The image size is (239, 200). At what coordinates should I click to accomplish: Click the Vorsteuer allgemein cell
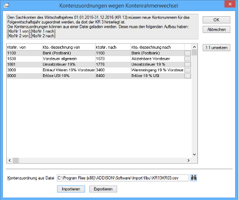tap(69, 59)
